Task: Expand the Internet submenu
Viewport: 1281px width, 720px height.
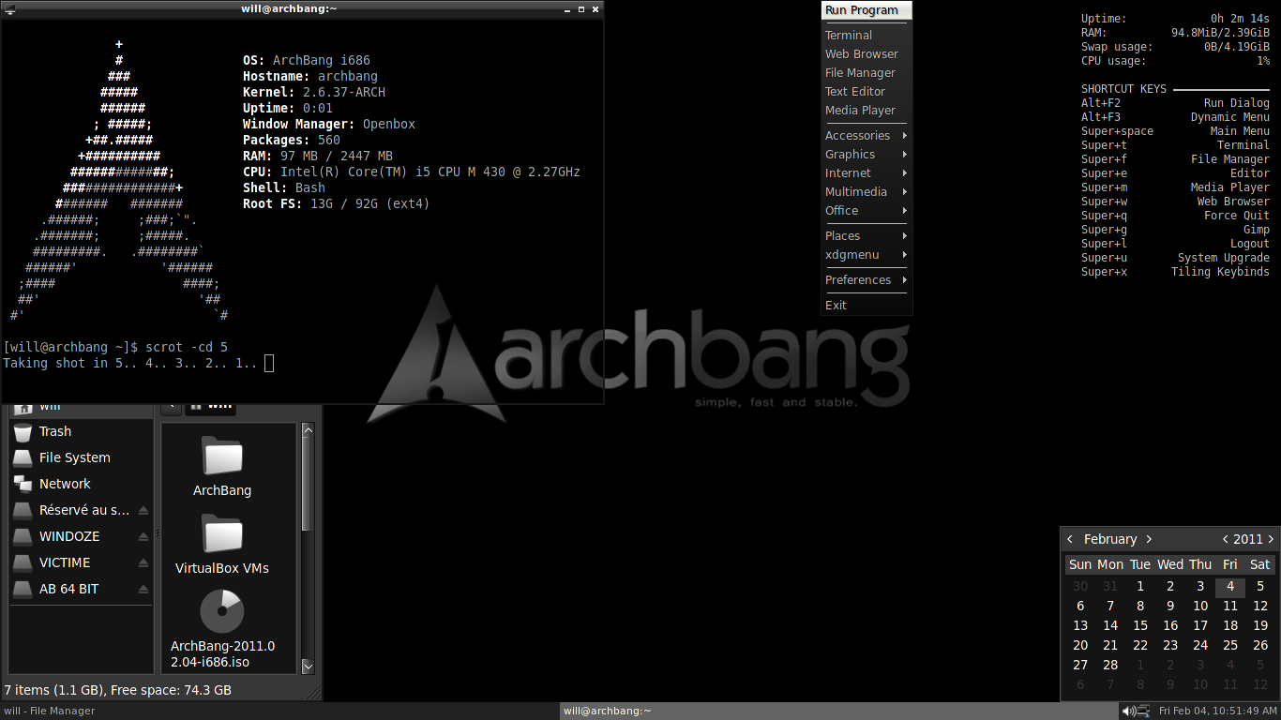Action: coord(867,172)
